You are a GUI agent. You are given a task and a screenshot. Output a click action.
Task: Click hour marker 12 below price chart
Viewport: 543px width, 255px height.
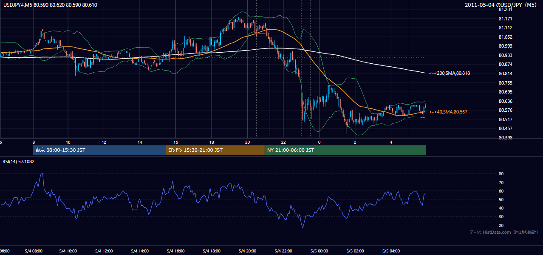coord(104,142)
